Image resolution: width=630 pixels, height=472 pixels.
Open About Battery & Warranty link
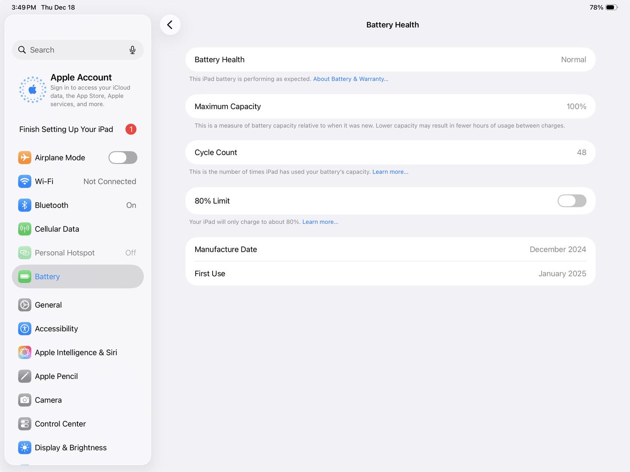(350, 79)
